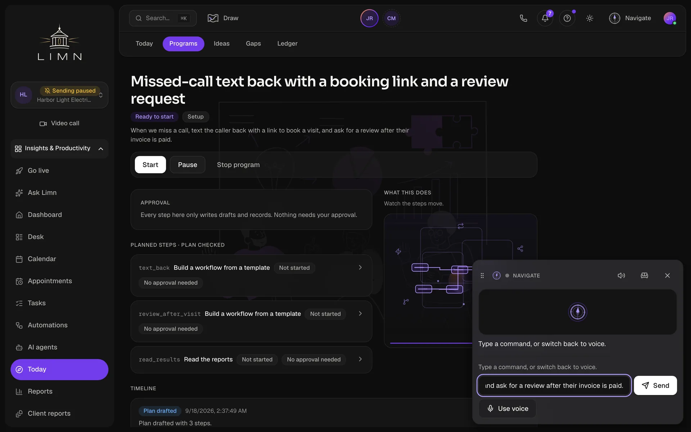
Task: Open the Ledger tab
Action: click(x=287, y=44)
